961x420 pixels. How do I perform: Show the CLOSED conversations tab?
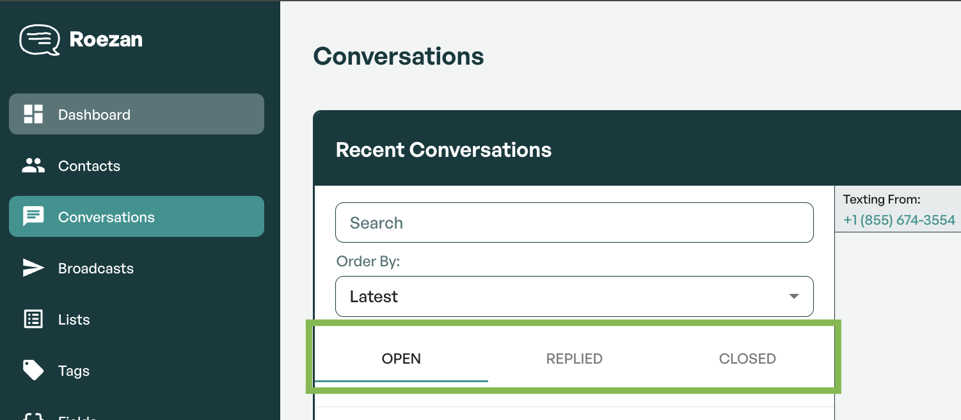(747, 359)
